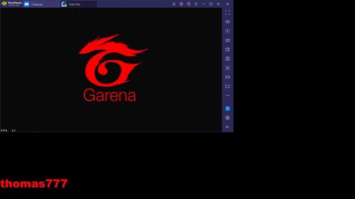Click the sidebar icon below the keyboard icon
Screen dimensions: 355x199
tap(227, 49)
